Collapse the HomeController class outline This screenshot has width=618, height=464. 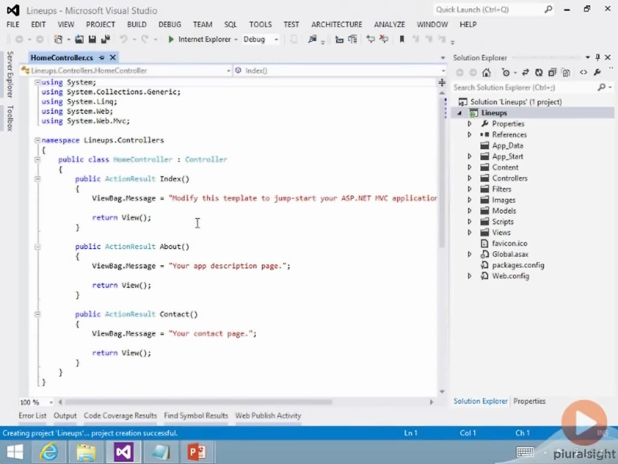click(x=37, y=159)
